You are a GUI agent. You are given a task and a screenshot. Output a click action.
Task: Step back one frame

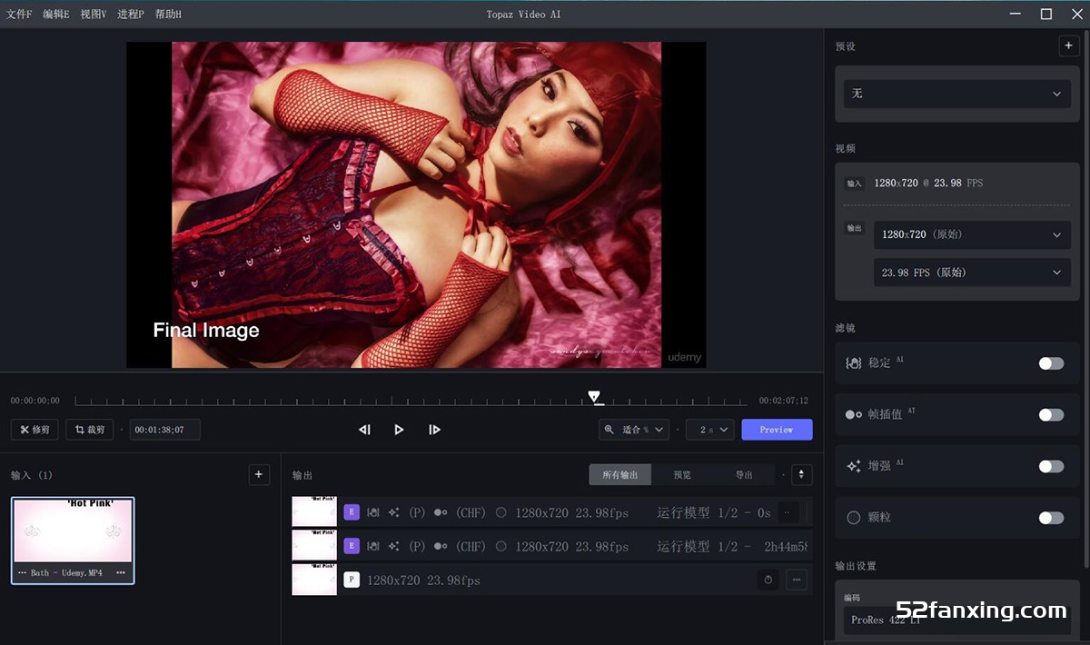pyautogui.click(x=364, y=430)
